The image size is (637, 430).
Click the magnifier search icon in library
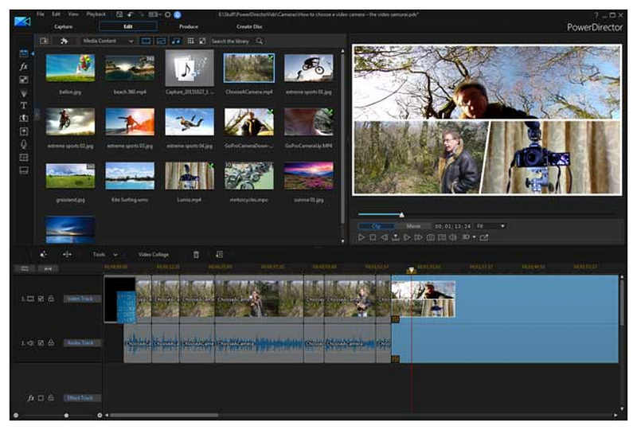(260, 41)
